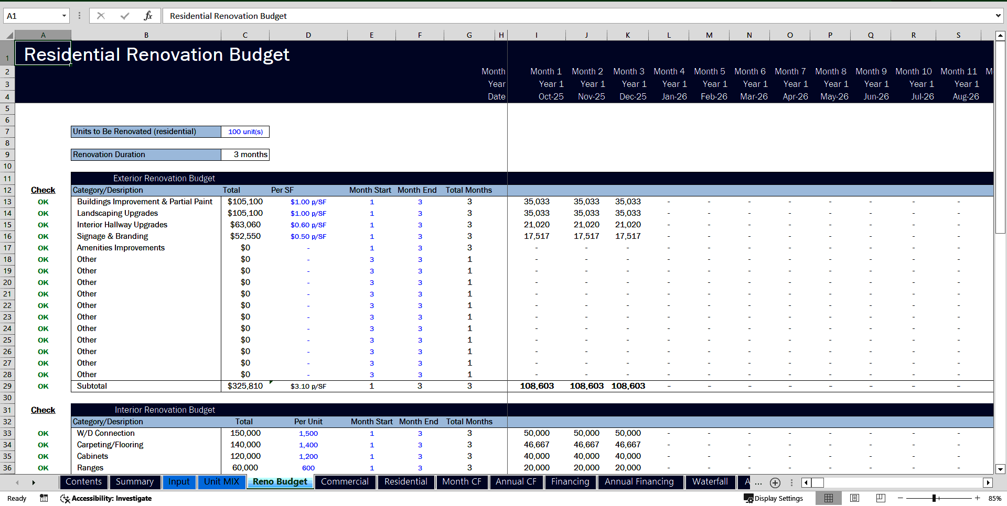Screen dimensions: 1007x506
Task: Switch to Page Break Preview
Action: [x=881, y=498]
